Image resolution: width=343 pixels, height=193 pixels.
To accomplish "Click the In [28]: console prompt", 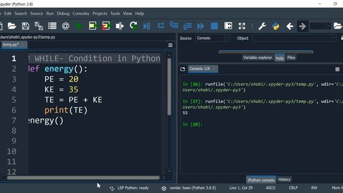I will 192,124.
